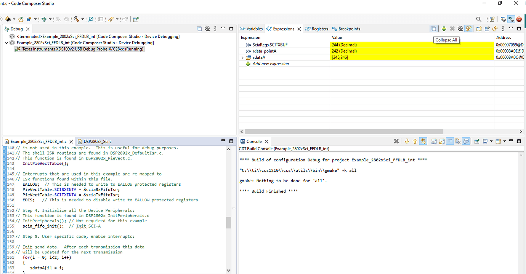Click the Search magnifier icon
Screen dimensions: 526x274
pos(479,19)
